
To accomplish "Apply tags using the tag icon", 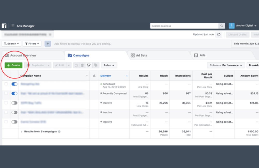I will (96, 65).
